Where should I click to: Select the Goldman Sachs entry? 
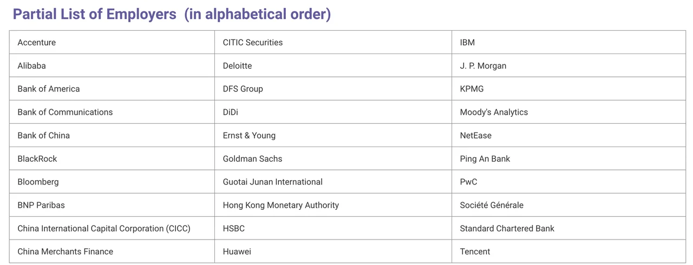(253, 159)
